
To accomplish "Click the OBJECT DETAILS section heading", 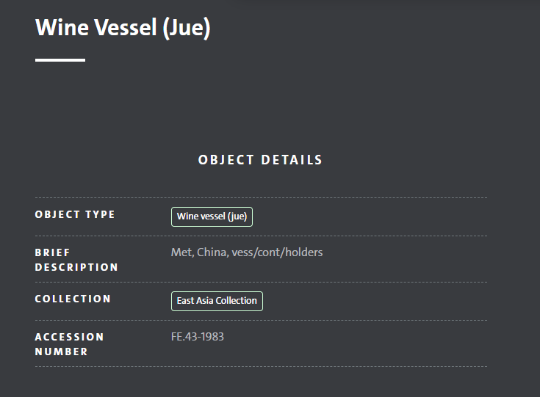I will pyautogui.click(x=260, y=160).
